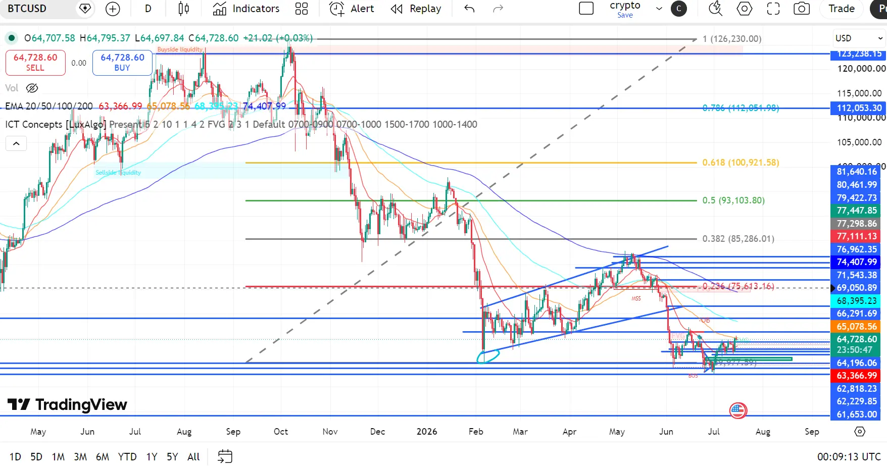Open the candlestick chart style selector
Screen dimensions: 887x470
click(x=184, y=9)
